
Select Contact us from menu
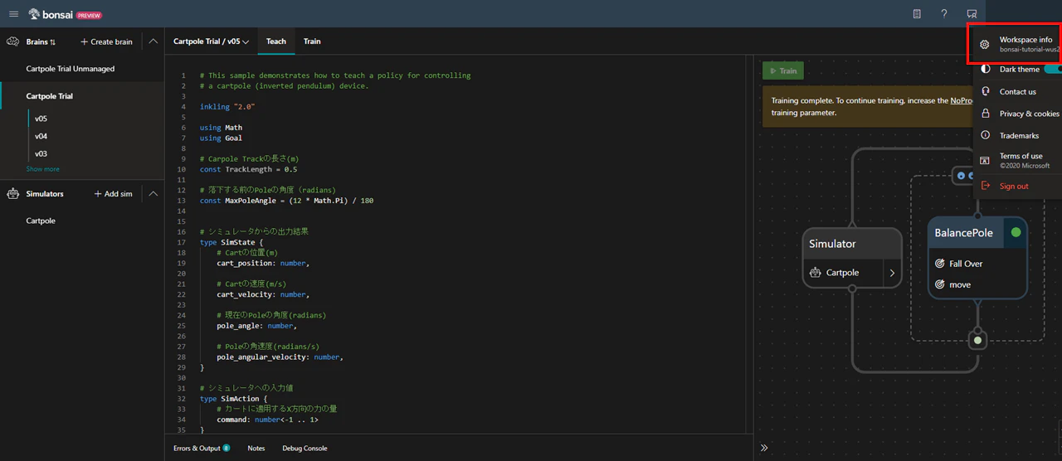[1017, 91]
